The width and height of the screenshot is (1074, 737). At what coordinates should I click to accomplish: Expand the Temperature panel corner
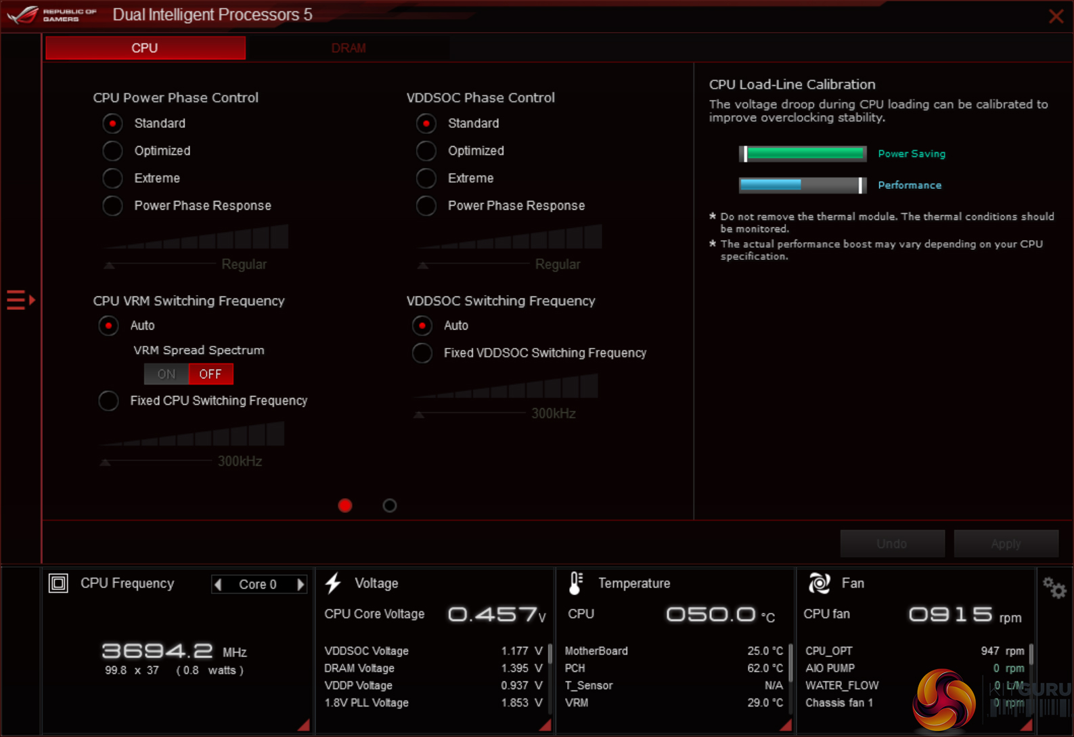point(786,725)
